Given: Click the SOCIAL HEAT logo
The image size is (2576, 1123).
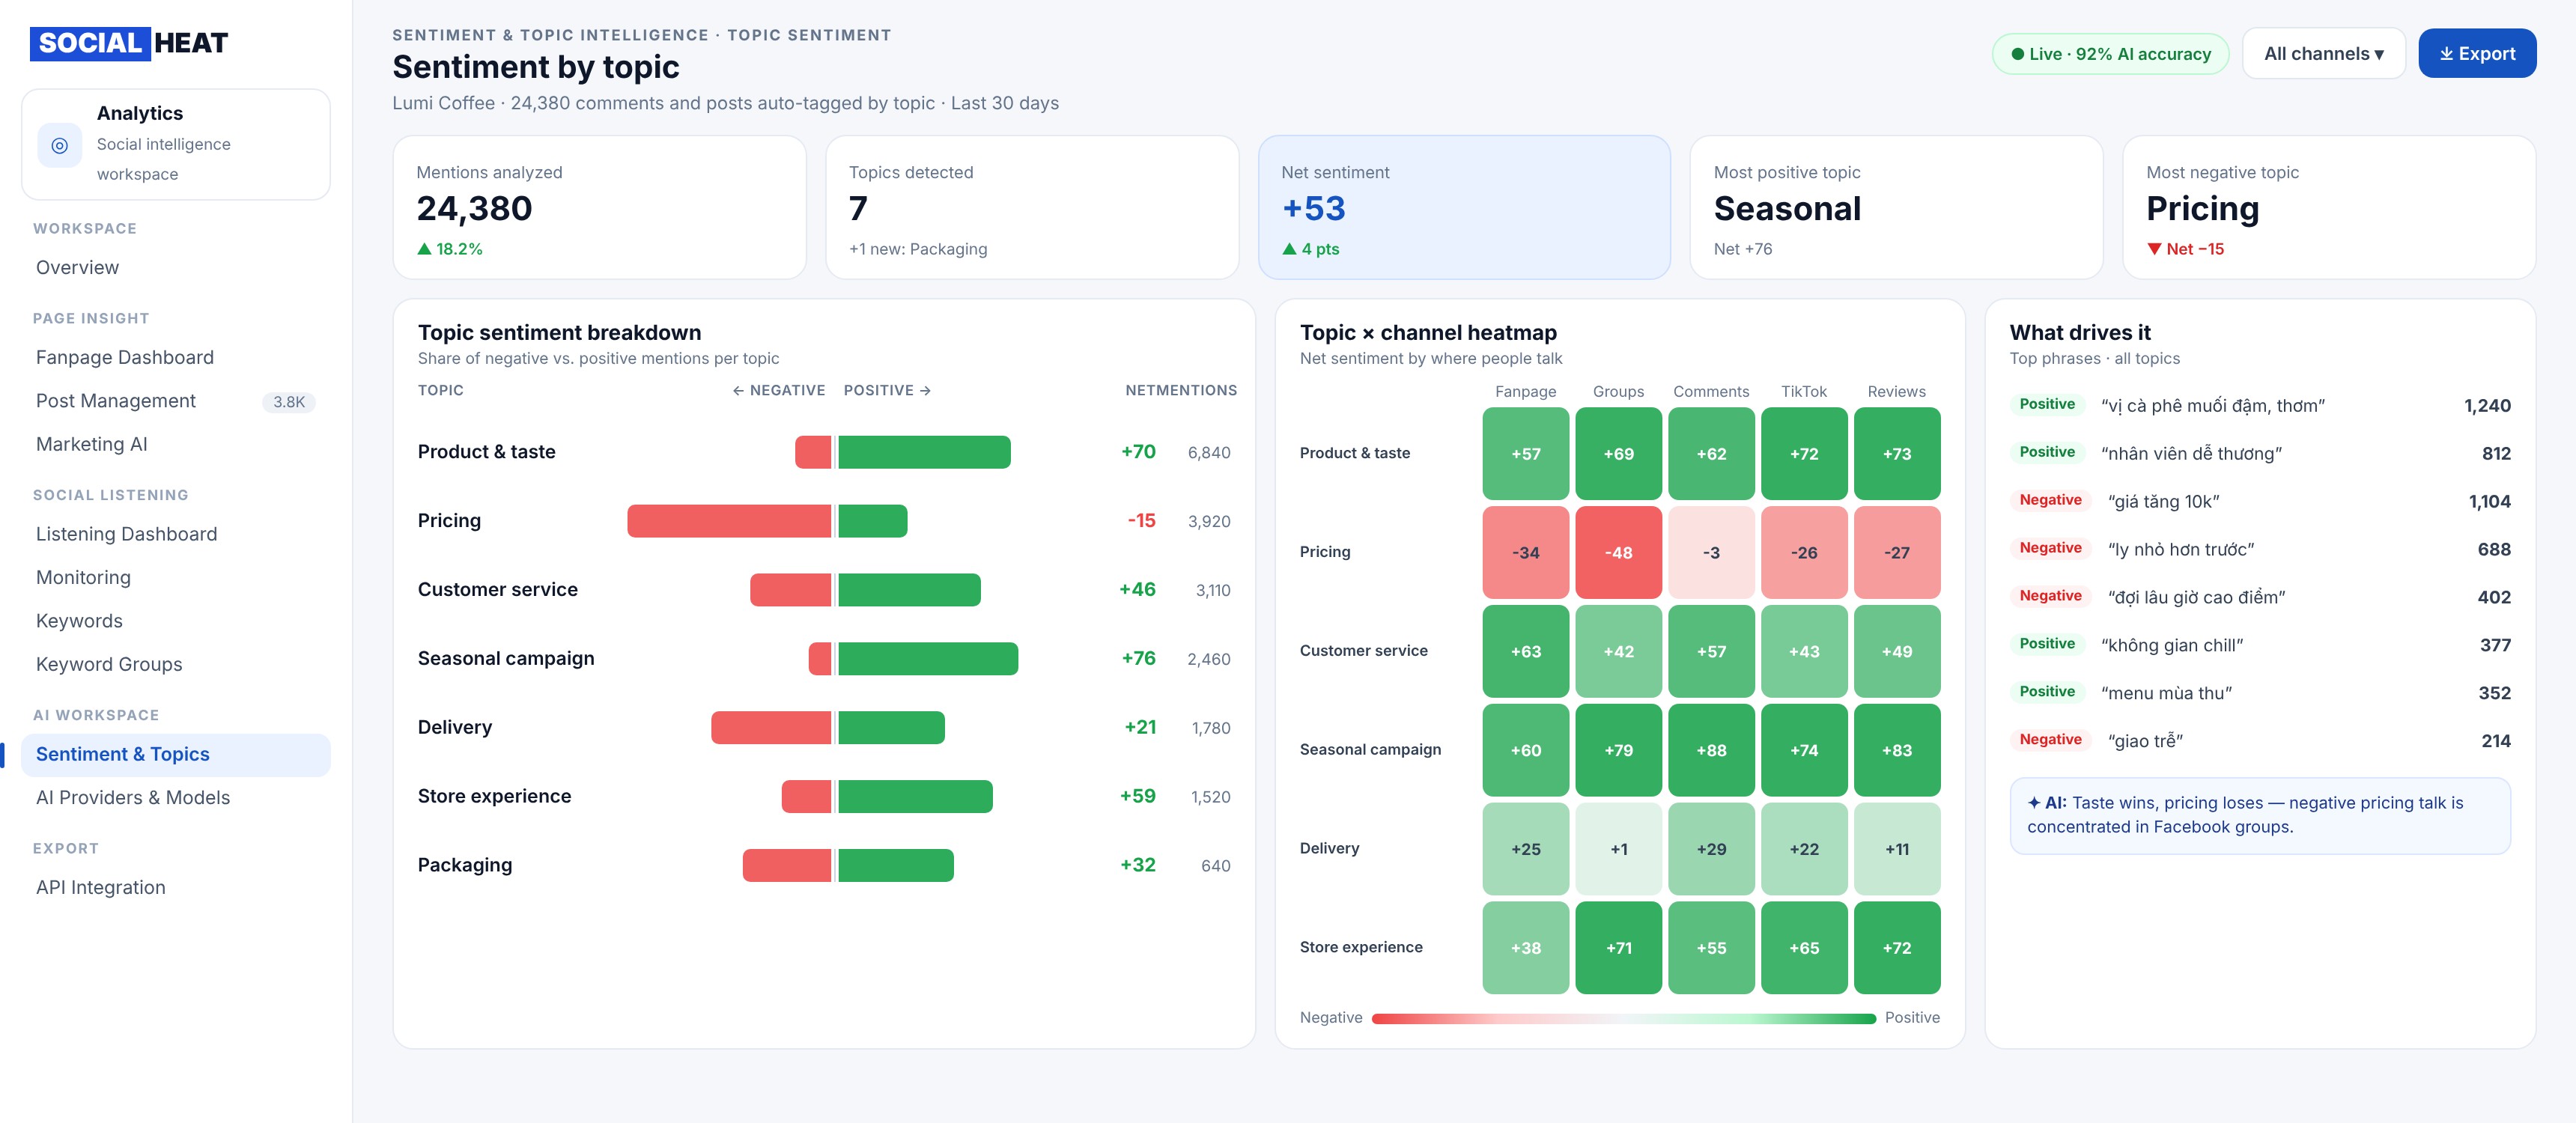Looking at the screenshot, I should click(129, 43).
